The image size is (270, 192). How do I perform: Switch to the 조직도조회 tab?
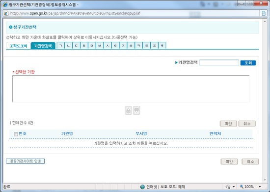click(18, 46)
